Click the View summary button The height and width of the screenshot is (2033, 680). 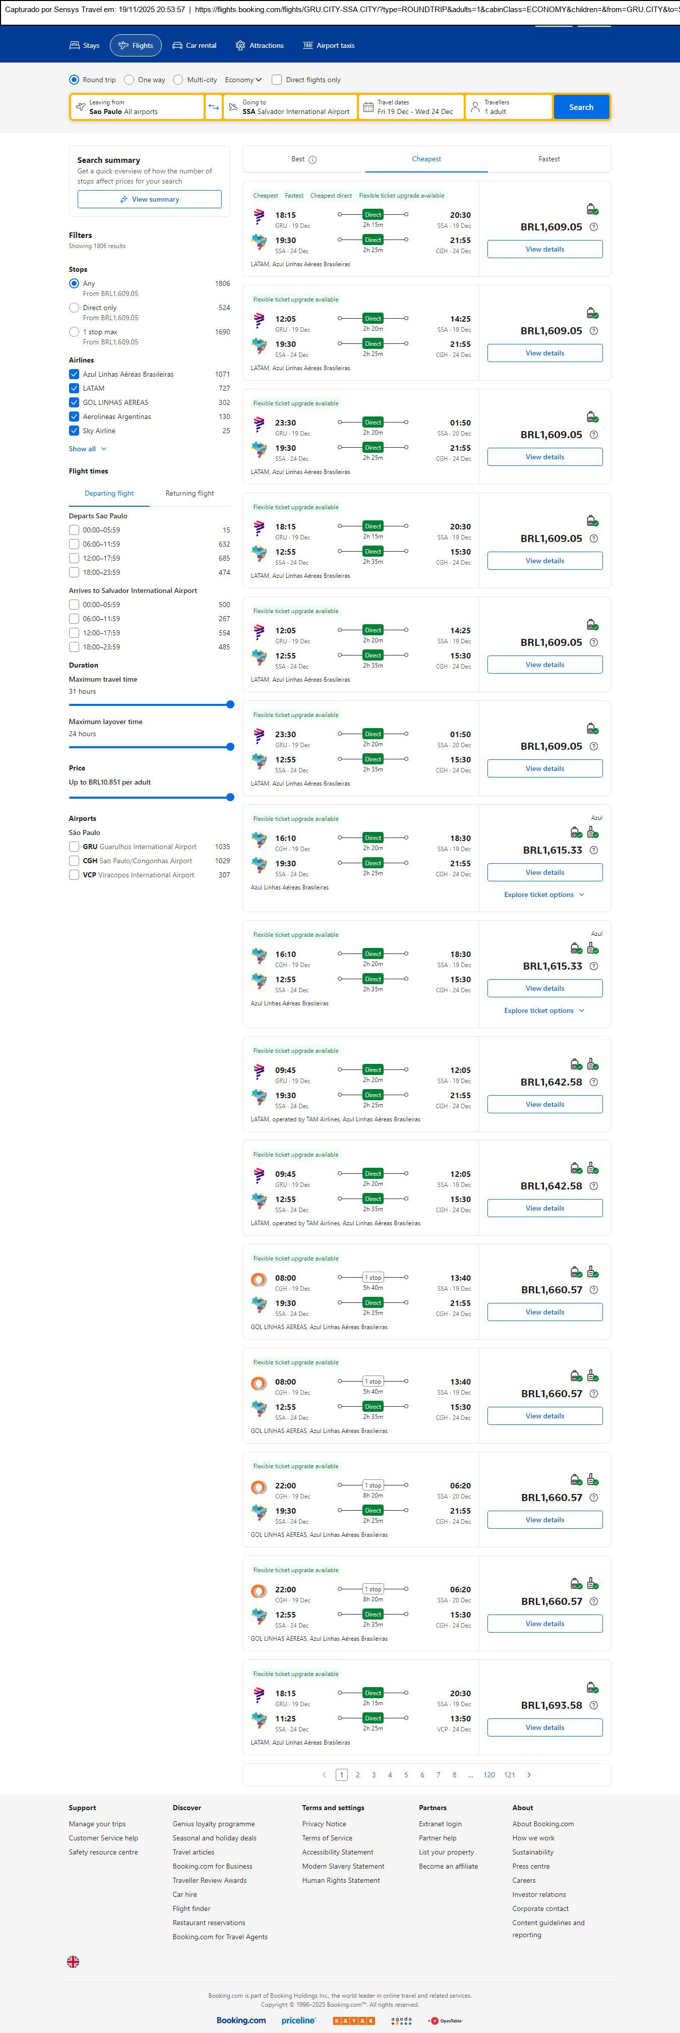[149, 200]
